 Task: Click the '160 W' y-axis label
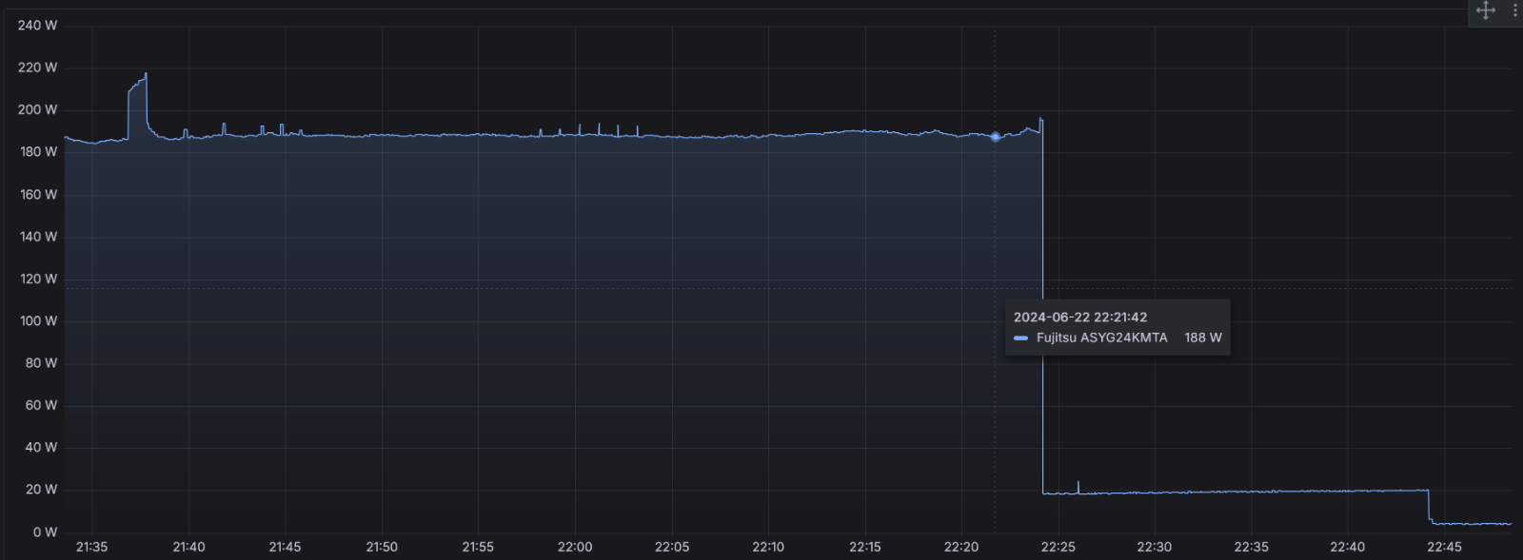[x=38, y=194]
